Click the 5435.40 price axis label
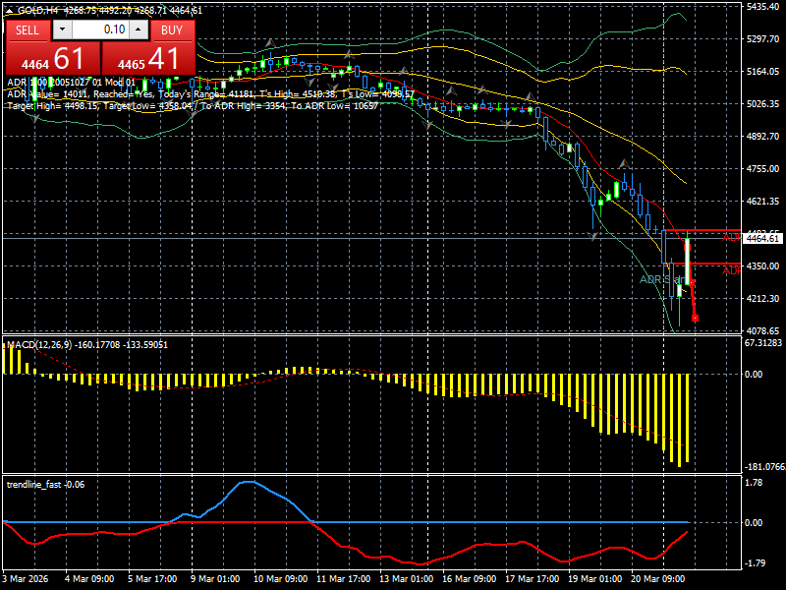This screenshot has height=590, width=786. point(763,7)
